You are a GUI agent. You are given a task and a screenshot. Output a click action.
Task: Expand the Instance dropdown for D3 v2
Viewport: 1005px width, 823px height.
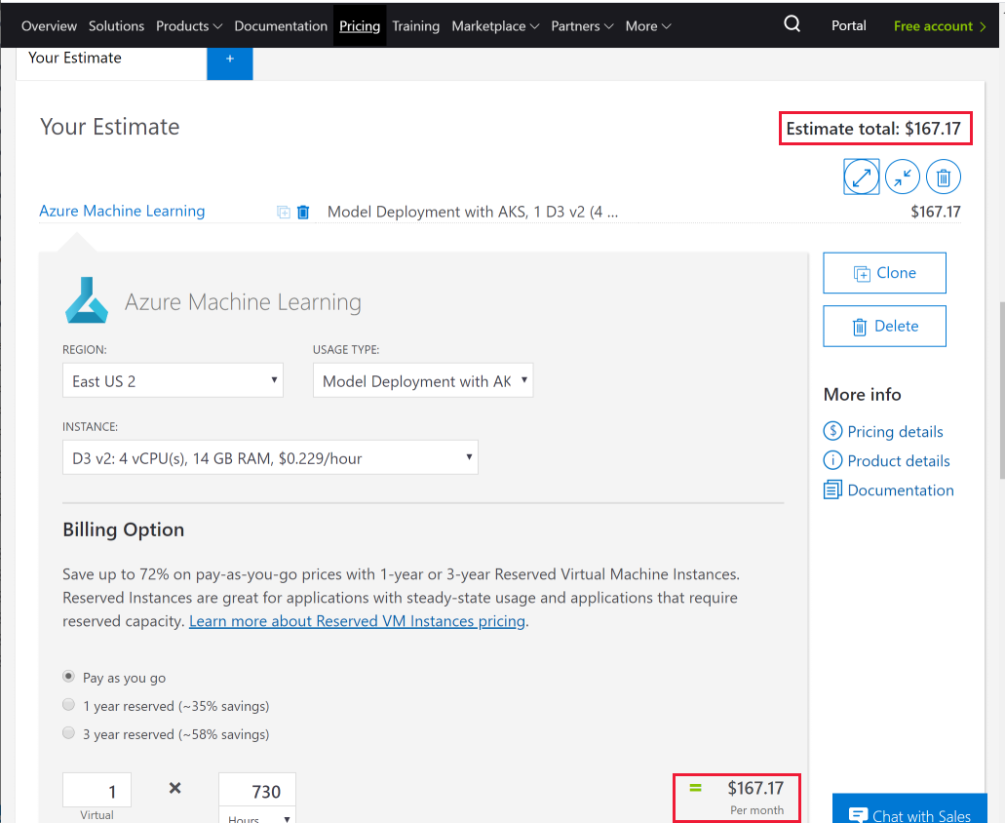coord(270,457)
